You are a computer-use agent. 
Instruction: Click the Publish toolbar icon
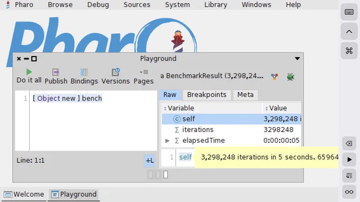(56, 72)
